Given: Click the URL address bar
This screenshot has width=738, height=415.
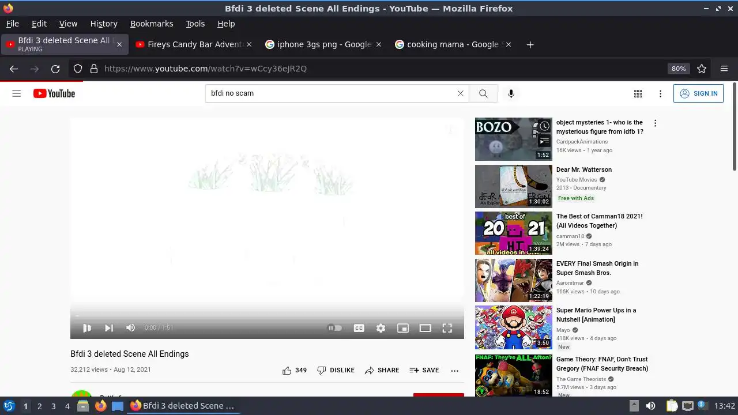Looking at the screenshot, I should coord(381,69).
